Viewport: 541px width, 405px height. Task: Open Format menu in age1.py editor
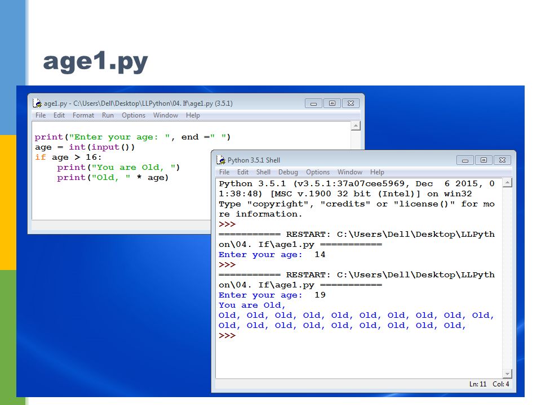[x=83, y=115]
